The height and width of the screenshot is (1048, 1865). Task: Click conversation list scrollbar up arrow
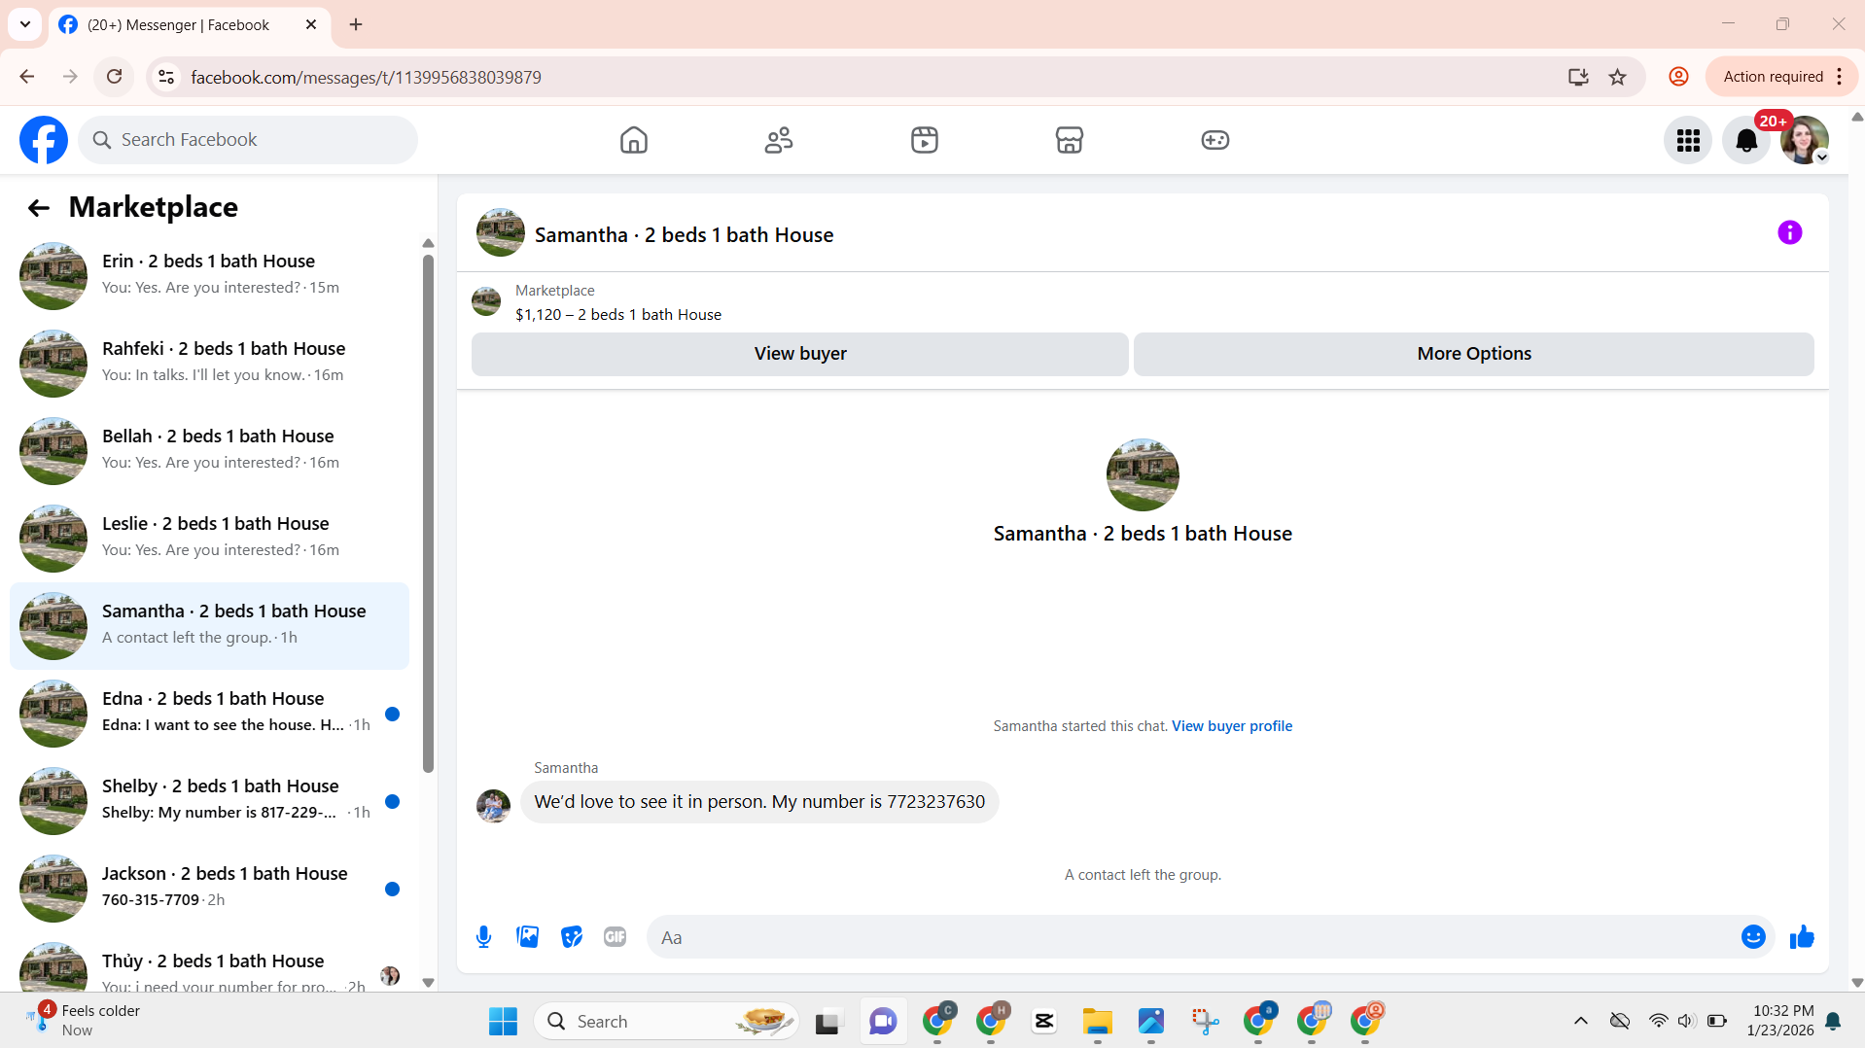point(428,243)
